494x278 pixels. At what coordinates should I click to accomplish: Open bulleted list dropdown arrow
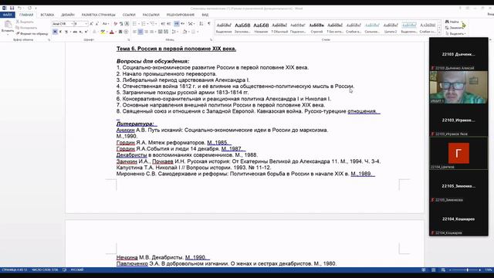(139, 24)
